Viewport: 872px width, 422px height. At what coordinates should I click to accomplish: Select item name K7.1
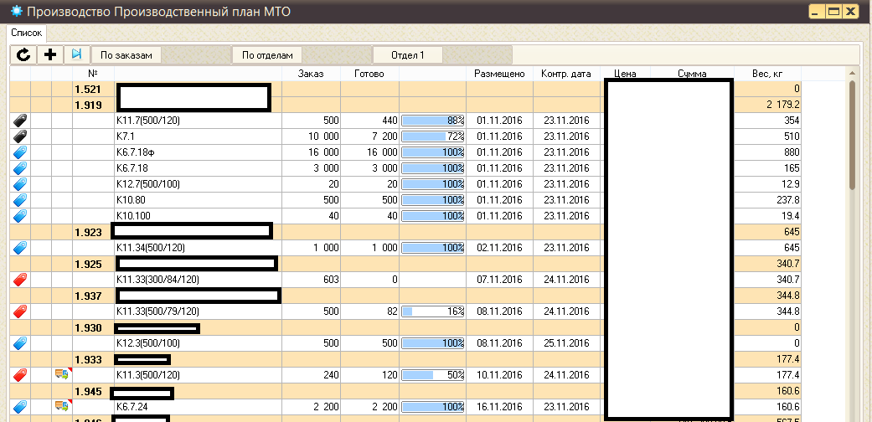tap(126, 136)
